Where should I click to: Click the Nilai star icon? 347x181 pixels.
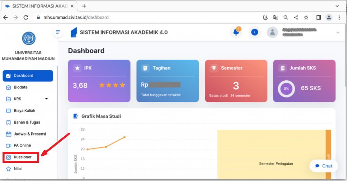(x=8, y=169)
